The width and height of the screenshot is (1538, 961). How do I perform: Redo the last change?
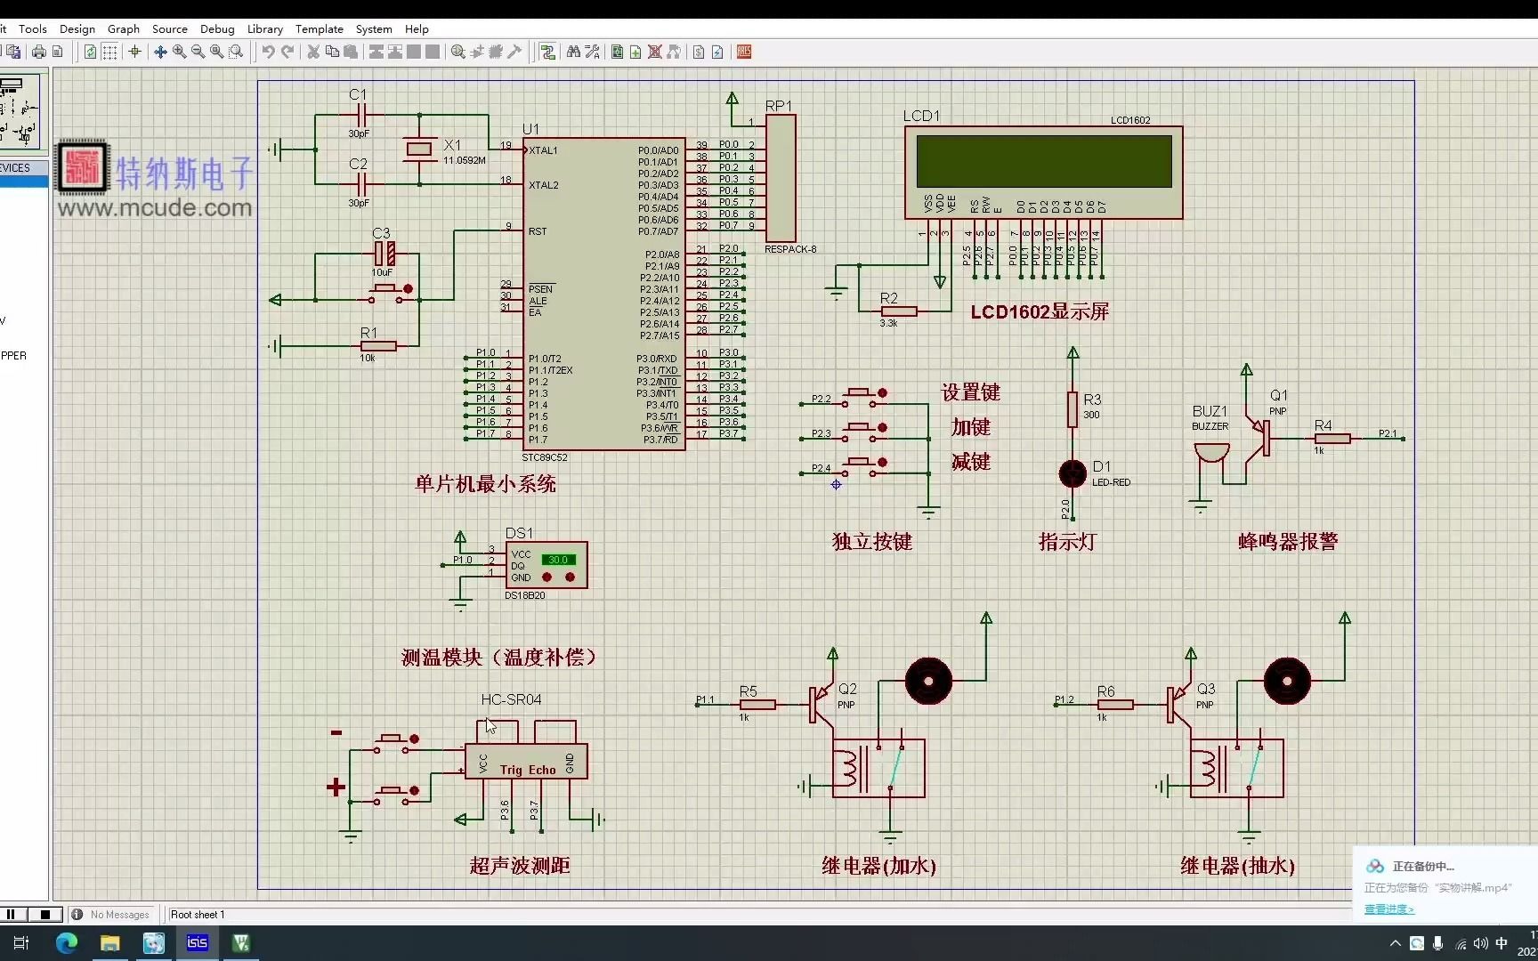coord(287,52)
